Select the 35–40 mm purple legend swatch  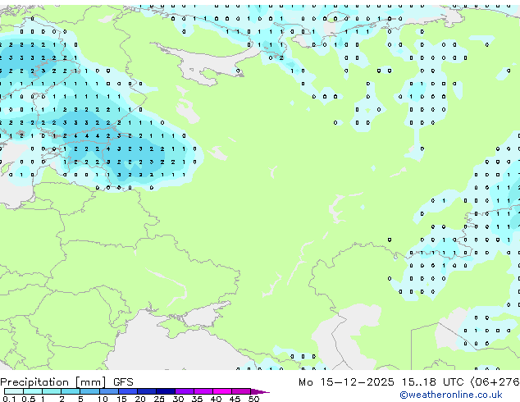(203, 391)
